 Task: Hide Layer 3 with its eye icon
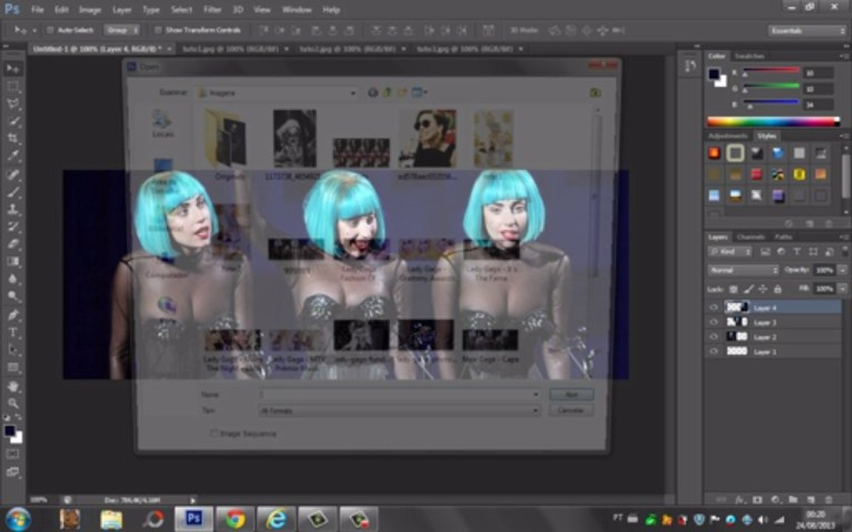pyautogui.click(x=714, y=322)
